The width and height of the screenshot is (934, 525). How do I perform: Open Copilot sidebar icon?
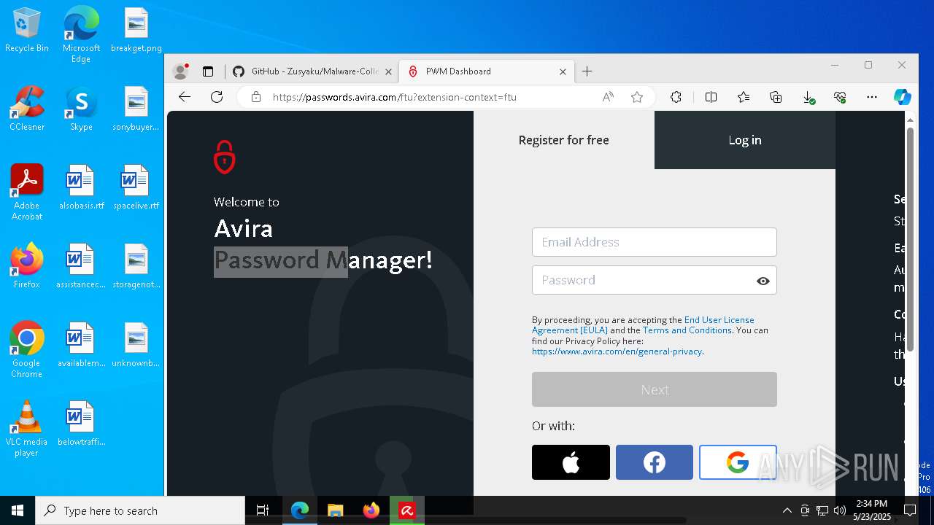(903, 97)
